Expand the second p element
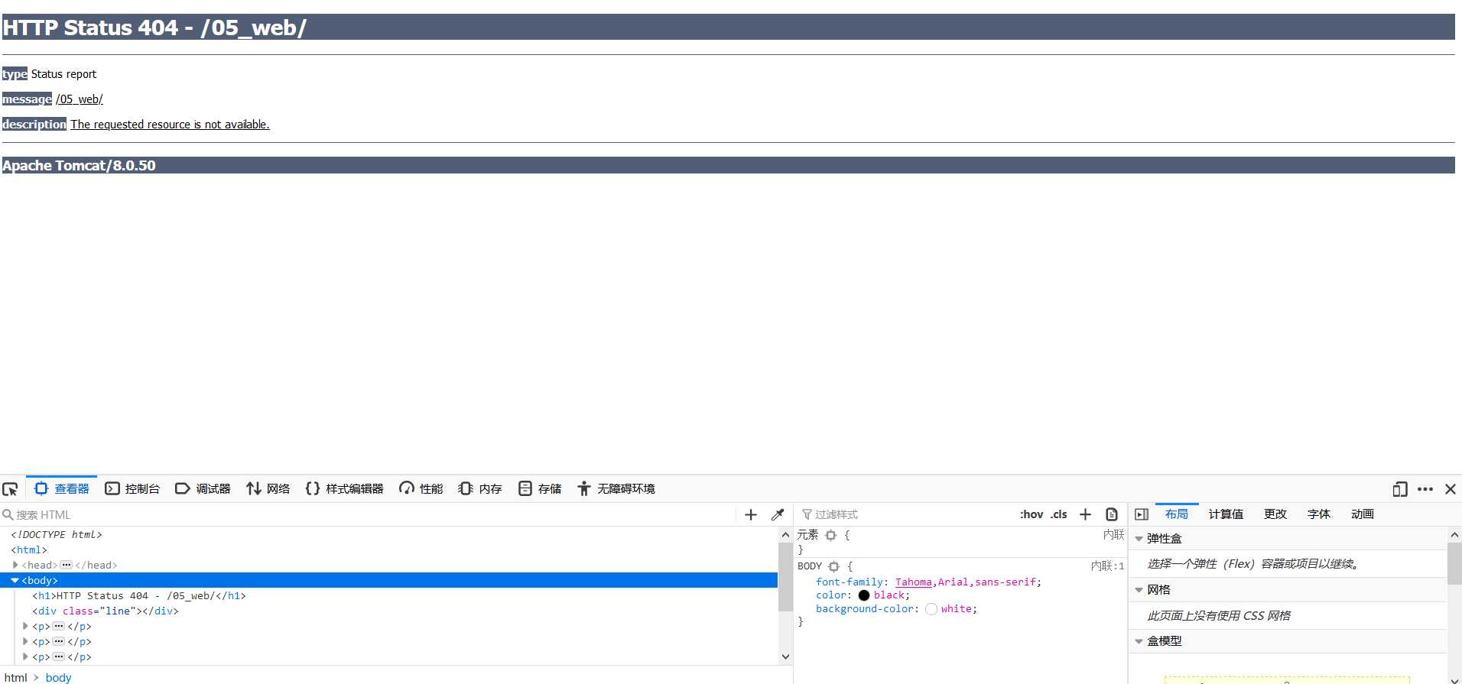 (x=26, y=642)
